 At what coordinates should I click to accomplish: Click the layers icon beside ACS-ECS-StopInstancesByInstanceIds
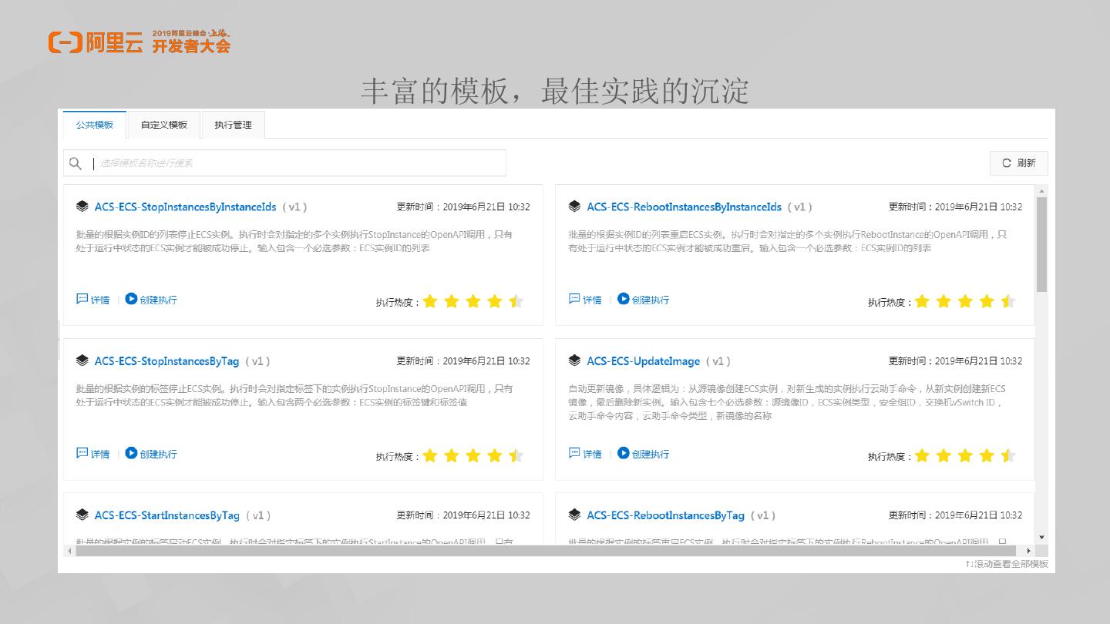82,206
